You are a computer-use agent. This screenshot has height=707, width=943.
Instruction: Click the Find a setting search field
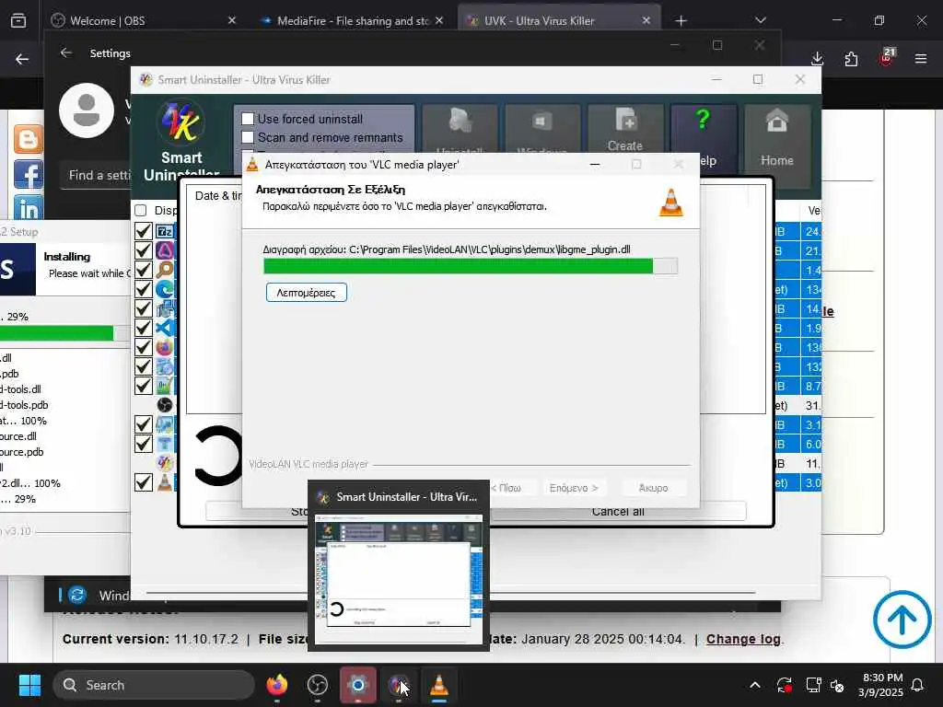96,176
